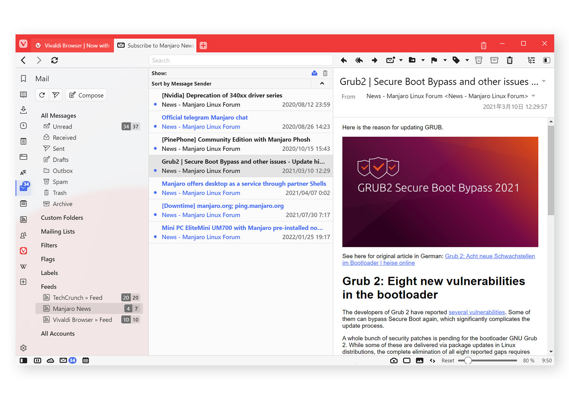Open the 'Official telegram Manjaro chat' message
This screenshot has height=399, width=569.
241,122
